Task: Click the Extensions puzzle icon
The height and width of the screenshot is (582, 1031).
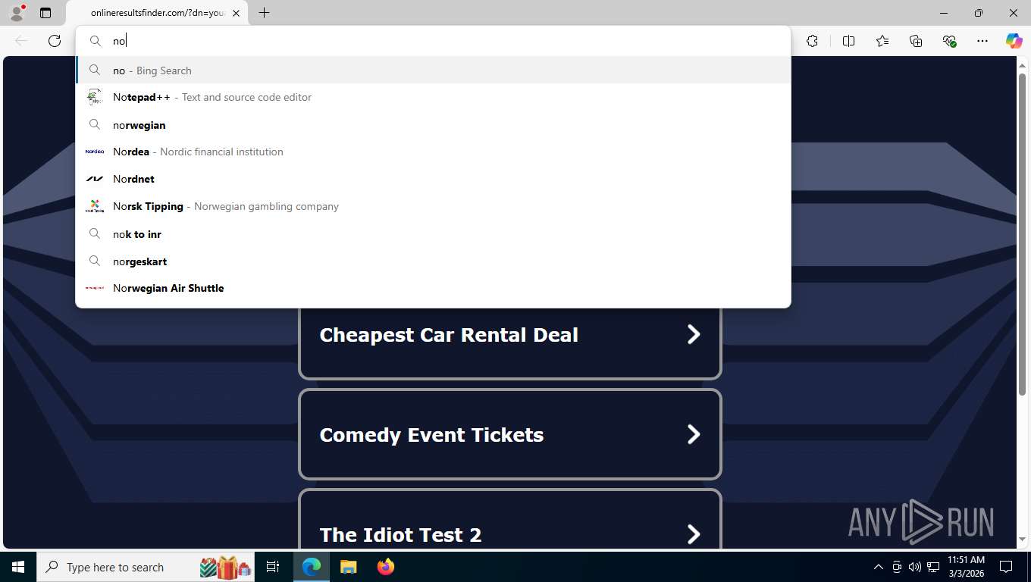Action: (x=812, y=41)
